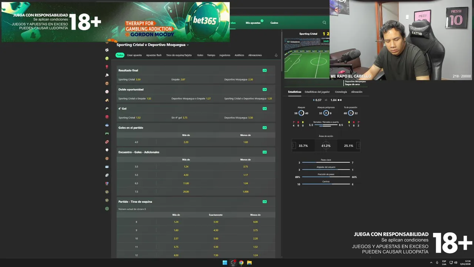Viewport: 474px width, 267px height.
Task: Click the CA badge on Goles en el partido
Action: (x=264, y=128)
